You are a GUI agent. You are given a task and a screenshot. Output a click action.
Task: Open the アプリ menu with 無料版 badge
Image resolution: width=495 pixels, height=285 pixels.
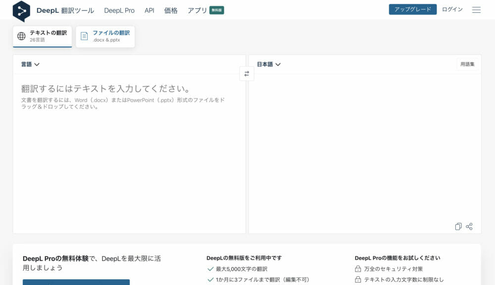pyautogui.click(x=198, y=10)
